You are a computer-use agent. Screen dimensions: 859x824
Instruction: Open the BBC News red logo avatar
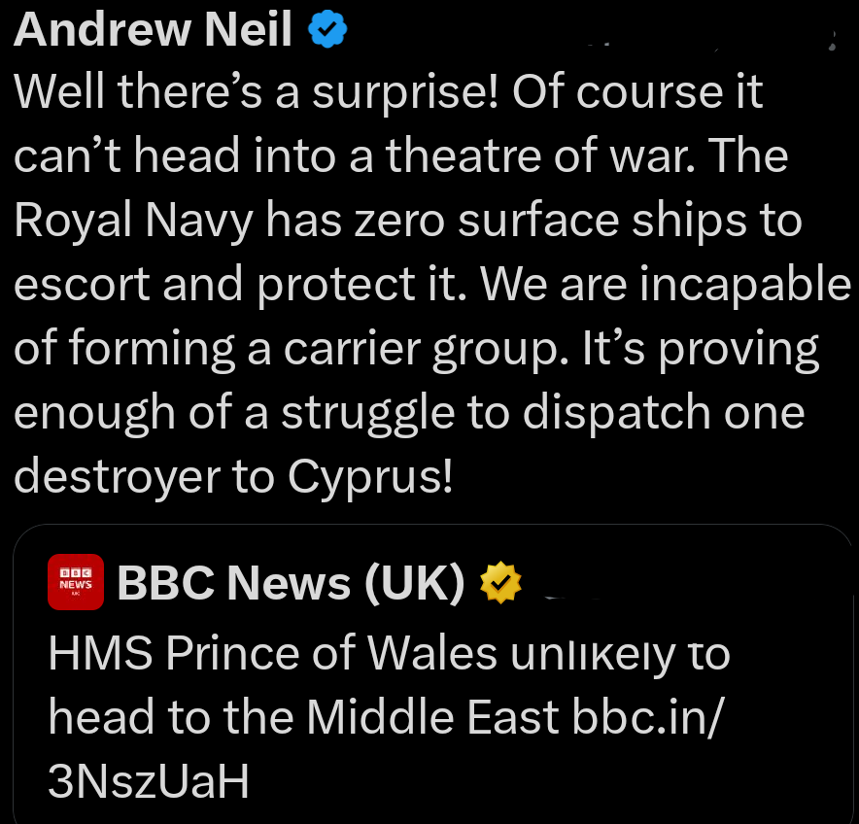pyautogui.click(x=76, y=582)
